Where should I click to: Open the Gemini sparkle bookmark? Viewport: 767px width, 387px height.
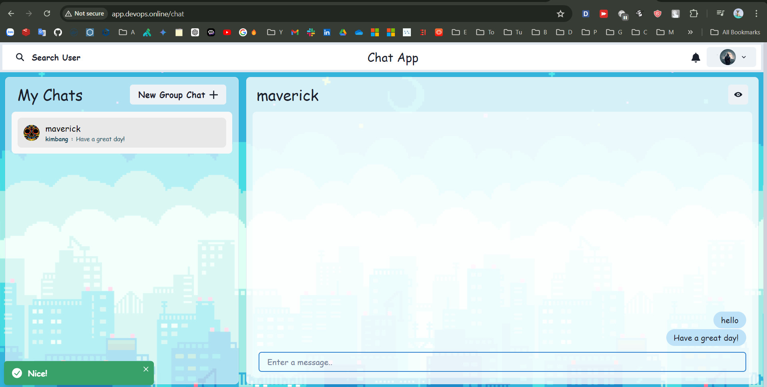(x=163, y=32)
